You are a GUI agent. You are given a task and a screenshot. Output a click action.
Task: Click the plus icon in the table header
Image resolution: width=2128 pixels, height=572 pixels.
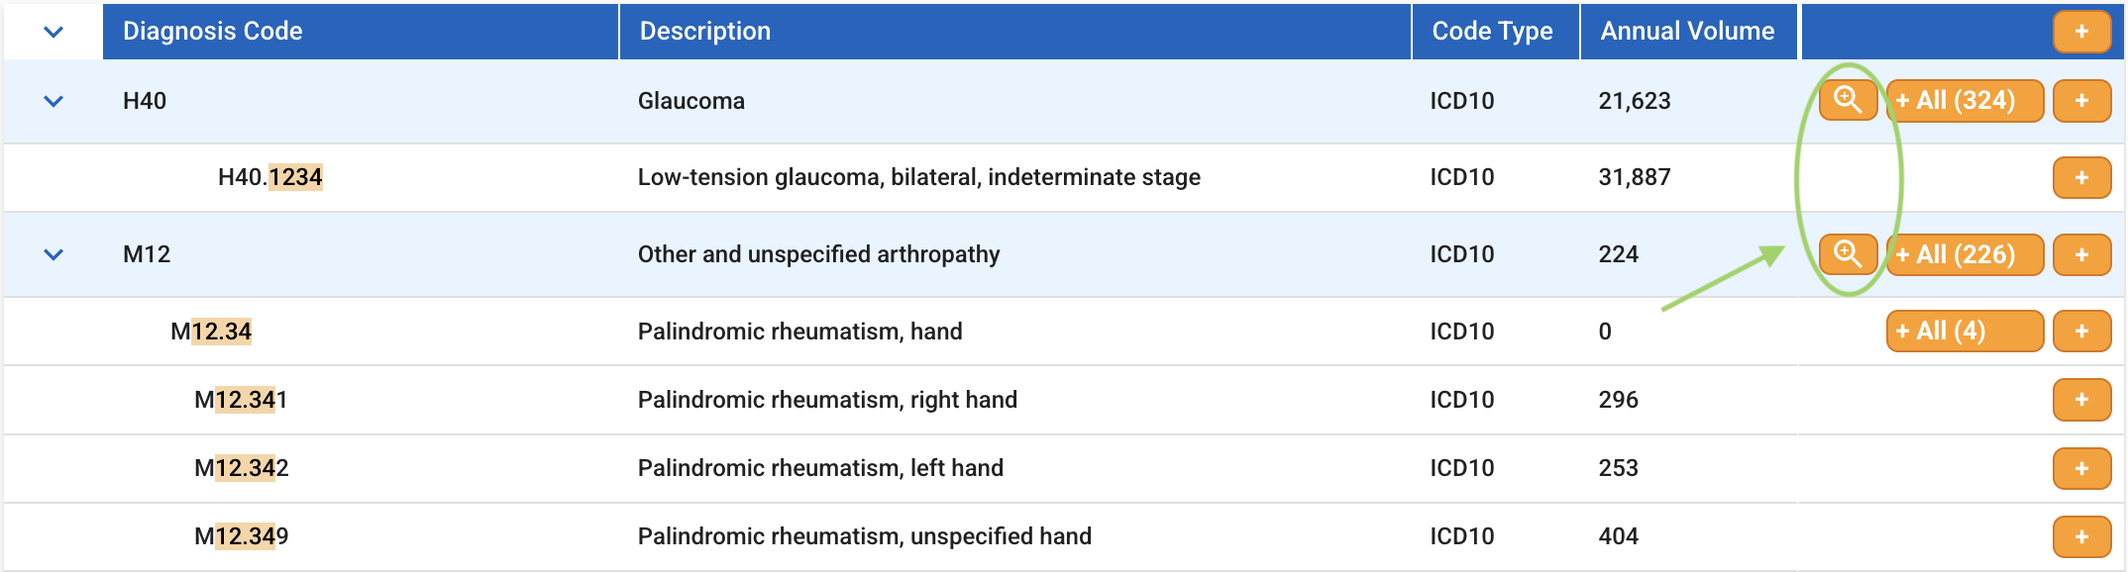[x=2081, y=32]
